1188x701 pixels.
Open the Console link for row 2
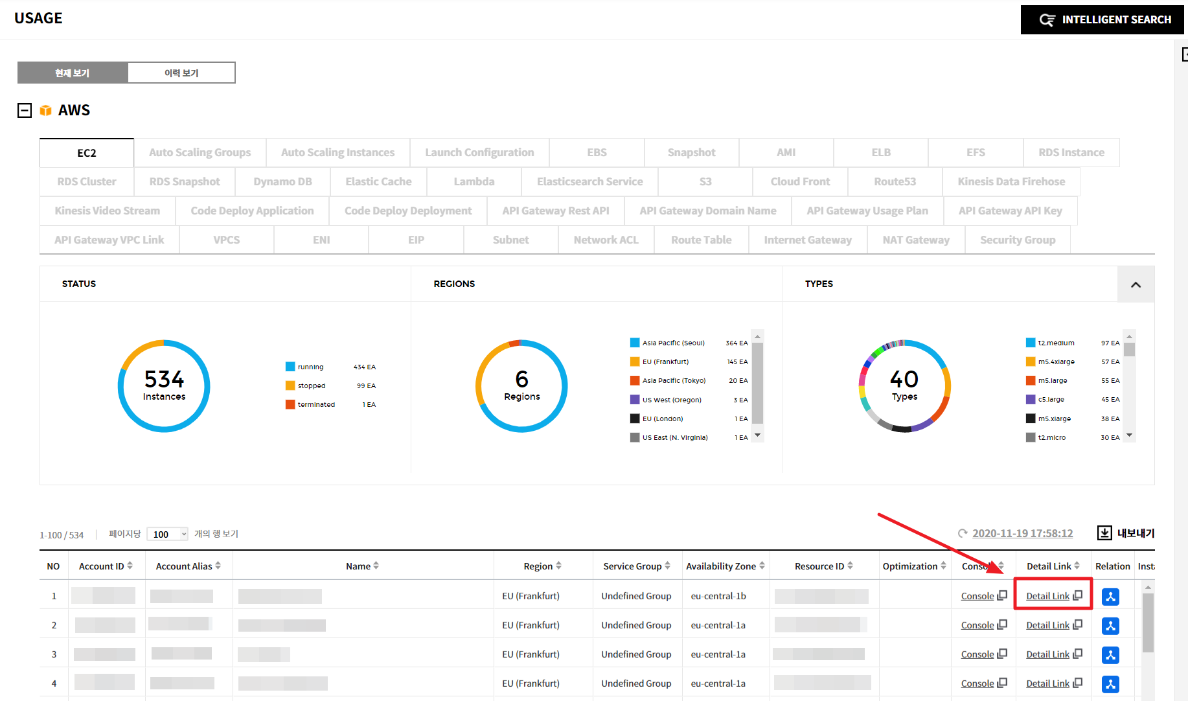pos(977,625)
